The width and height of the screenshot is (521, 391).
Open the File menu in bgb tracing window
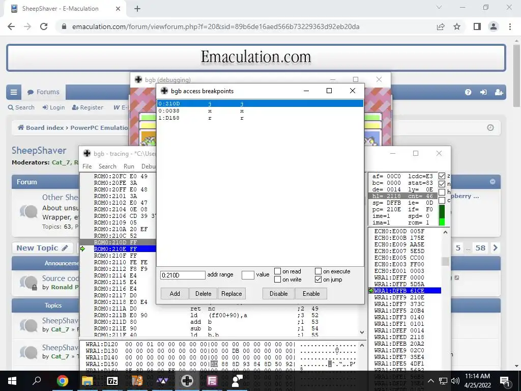[x=87, y=166]
